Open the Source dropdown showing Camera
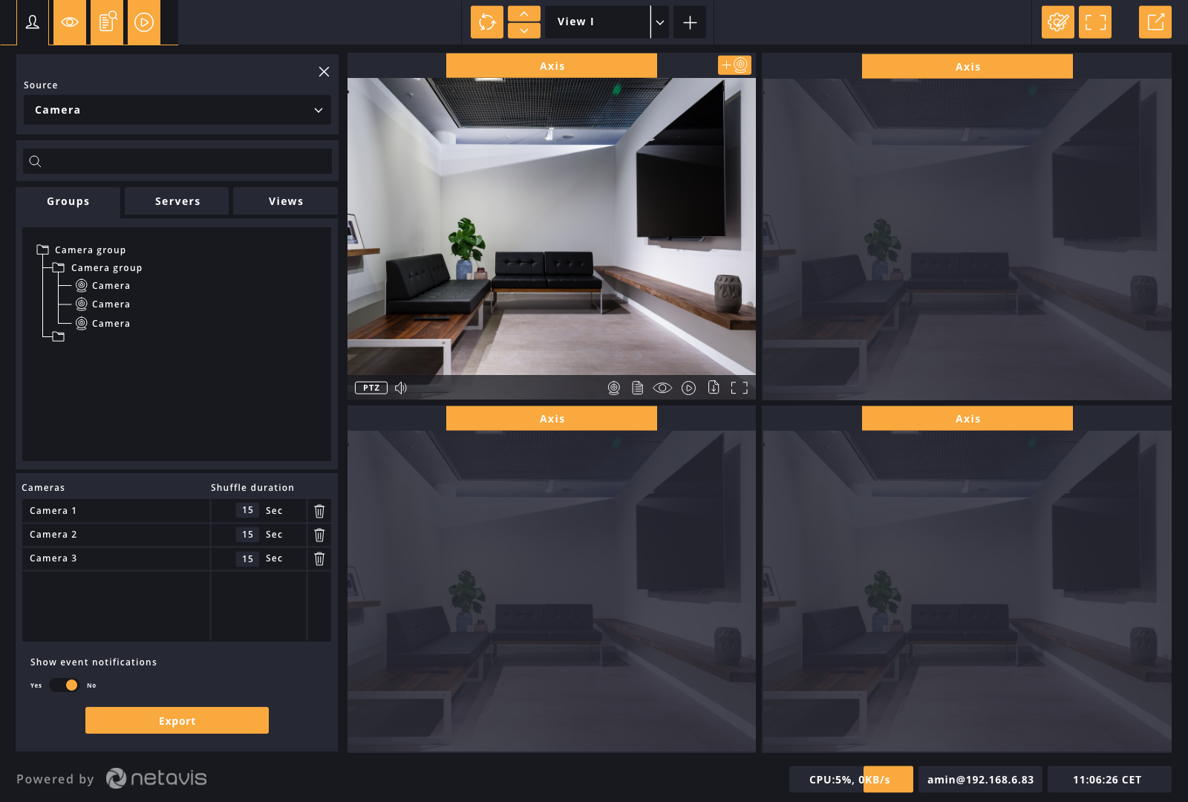Screen dimensions: 1188x802 click(x=177, y=110)
